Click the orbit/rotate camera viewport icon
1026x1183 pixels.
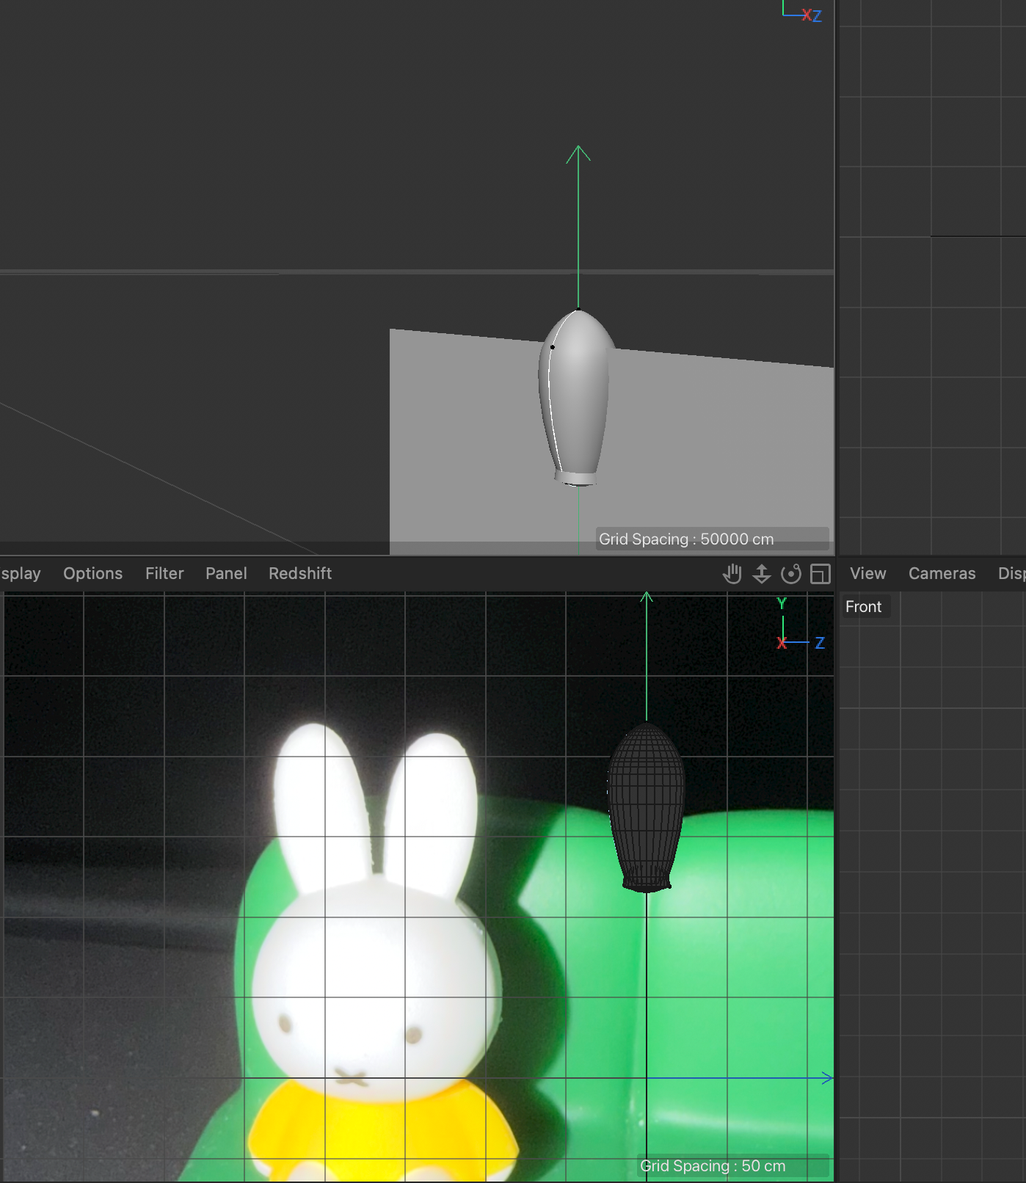tap(791, 574)
